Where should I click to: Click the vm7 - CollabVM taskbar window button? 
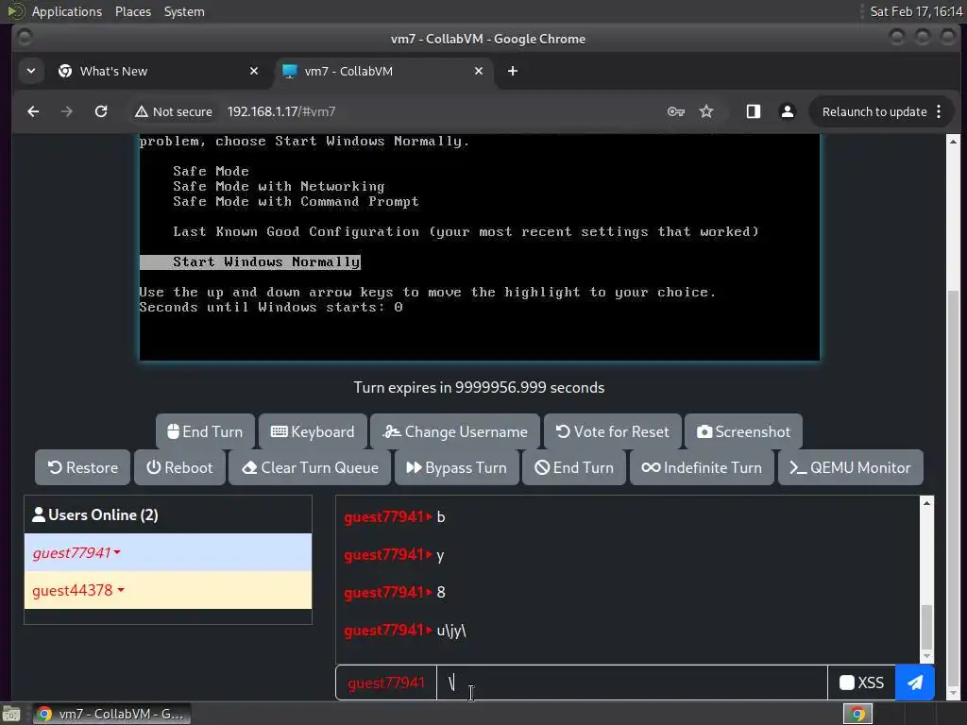111,714
